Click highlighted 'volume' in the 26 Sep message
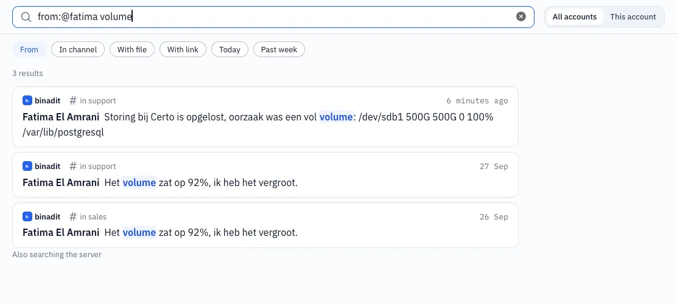677x304 pixels. tap(139, 232)
